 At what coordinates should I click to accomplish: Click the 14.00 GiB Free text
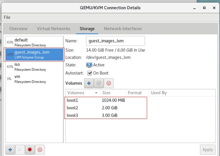click(x=100, y=50)
